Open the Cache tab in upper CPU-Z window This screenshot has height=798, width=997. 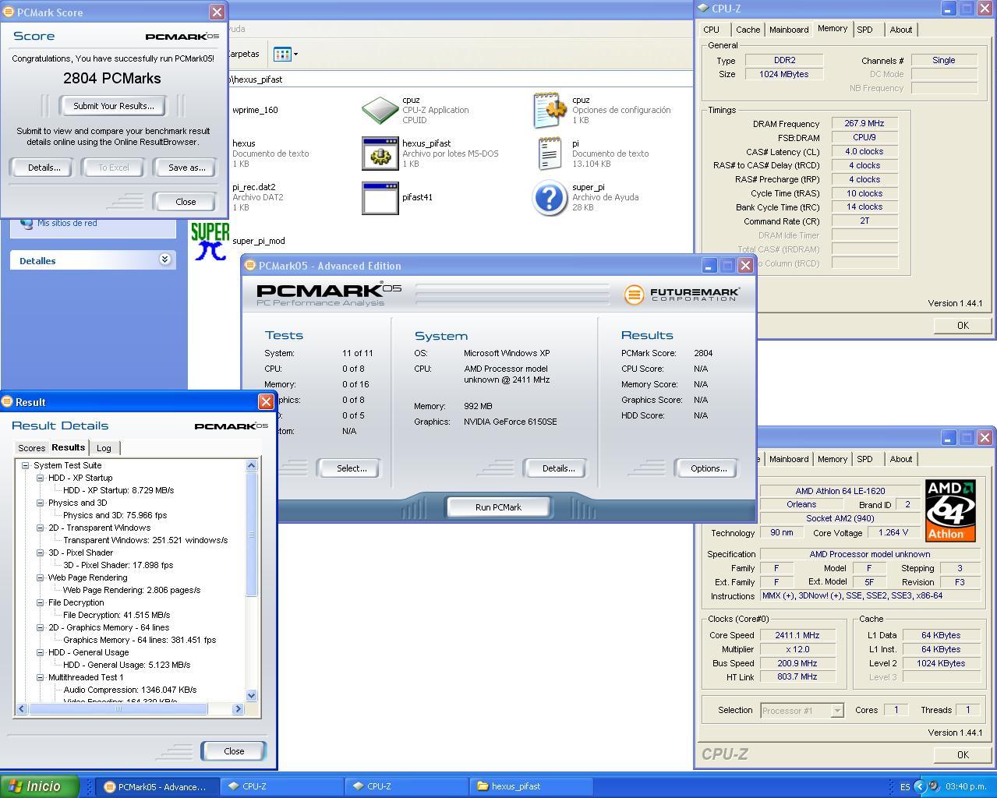[748, 30]
